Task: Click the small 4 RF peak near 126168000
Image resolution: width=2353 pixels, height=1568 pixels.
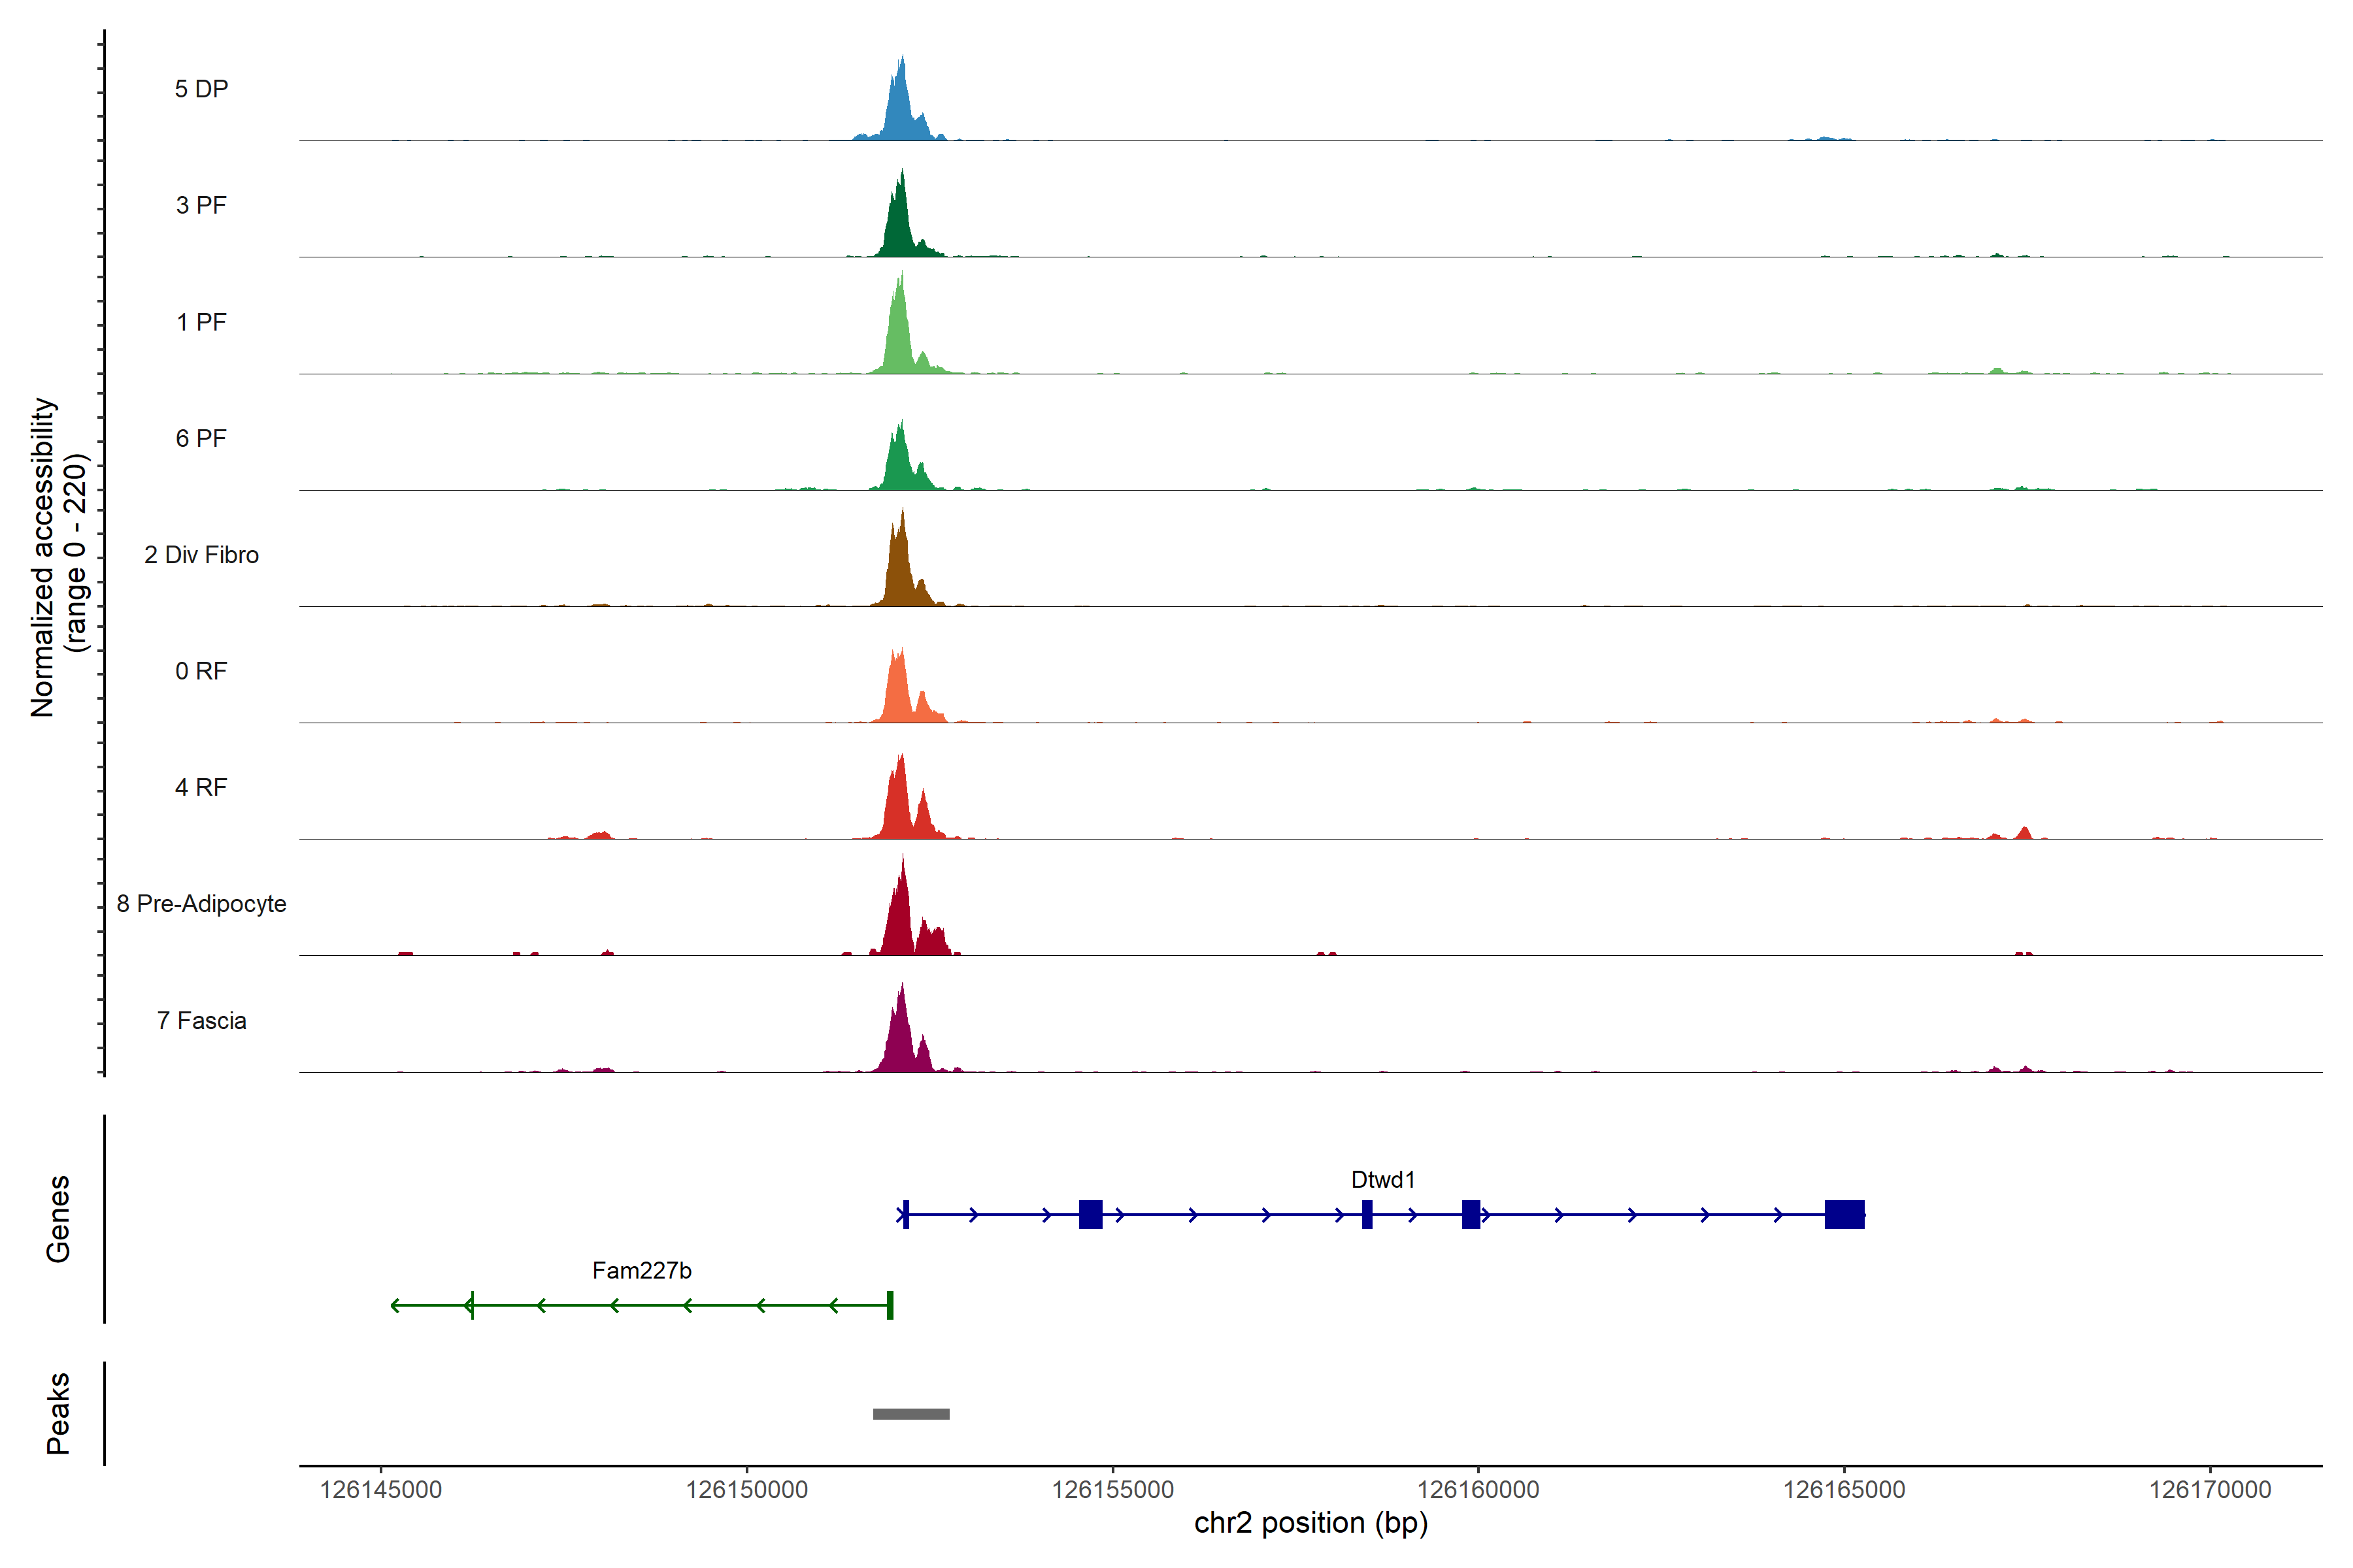Action: [x=2025, y=833]
